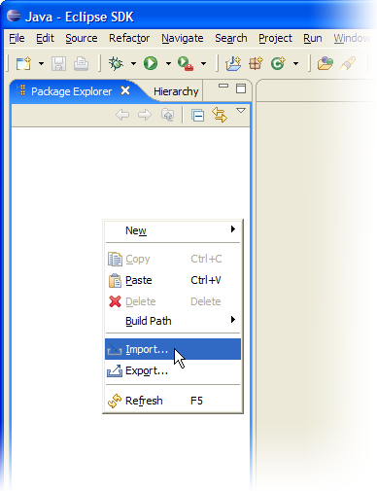Expand the Debug dropdown arrow
377x491 pixels.
coord(133,63)
